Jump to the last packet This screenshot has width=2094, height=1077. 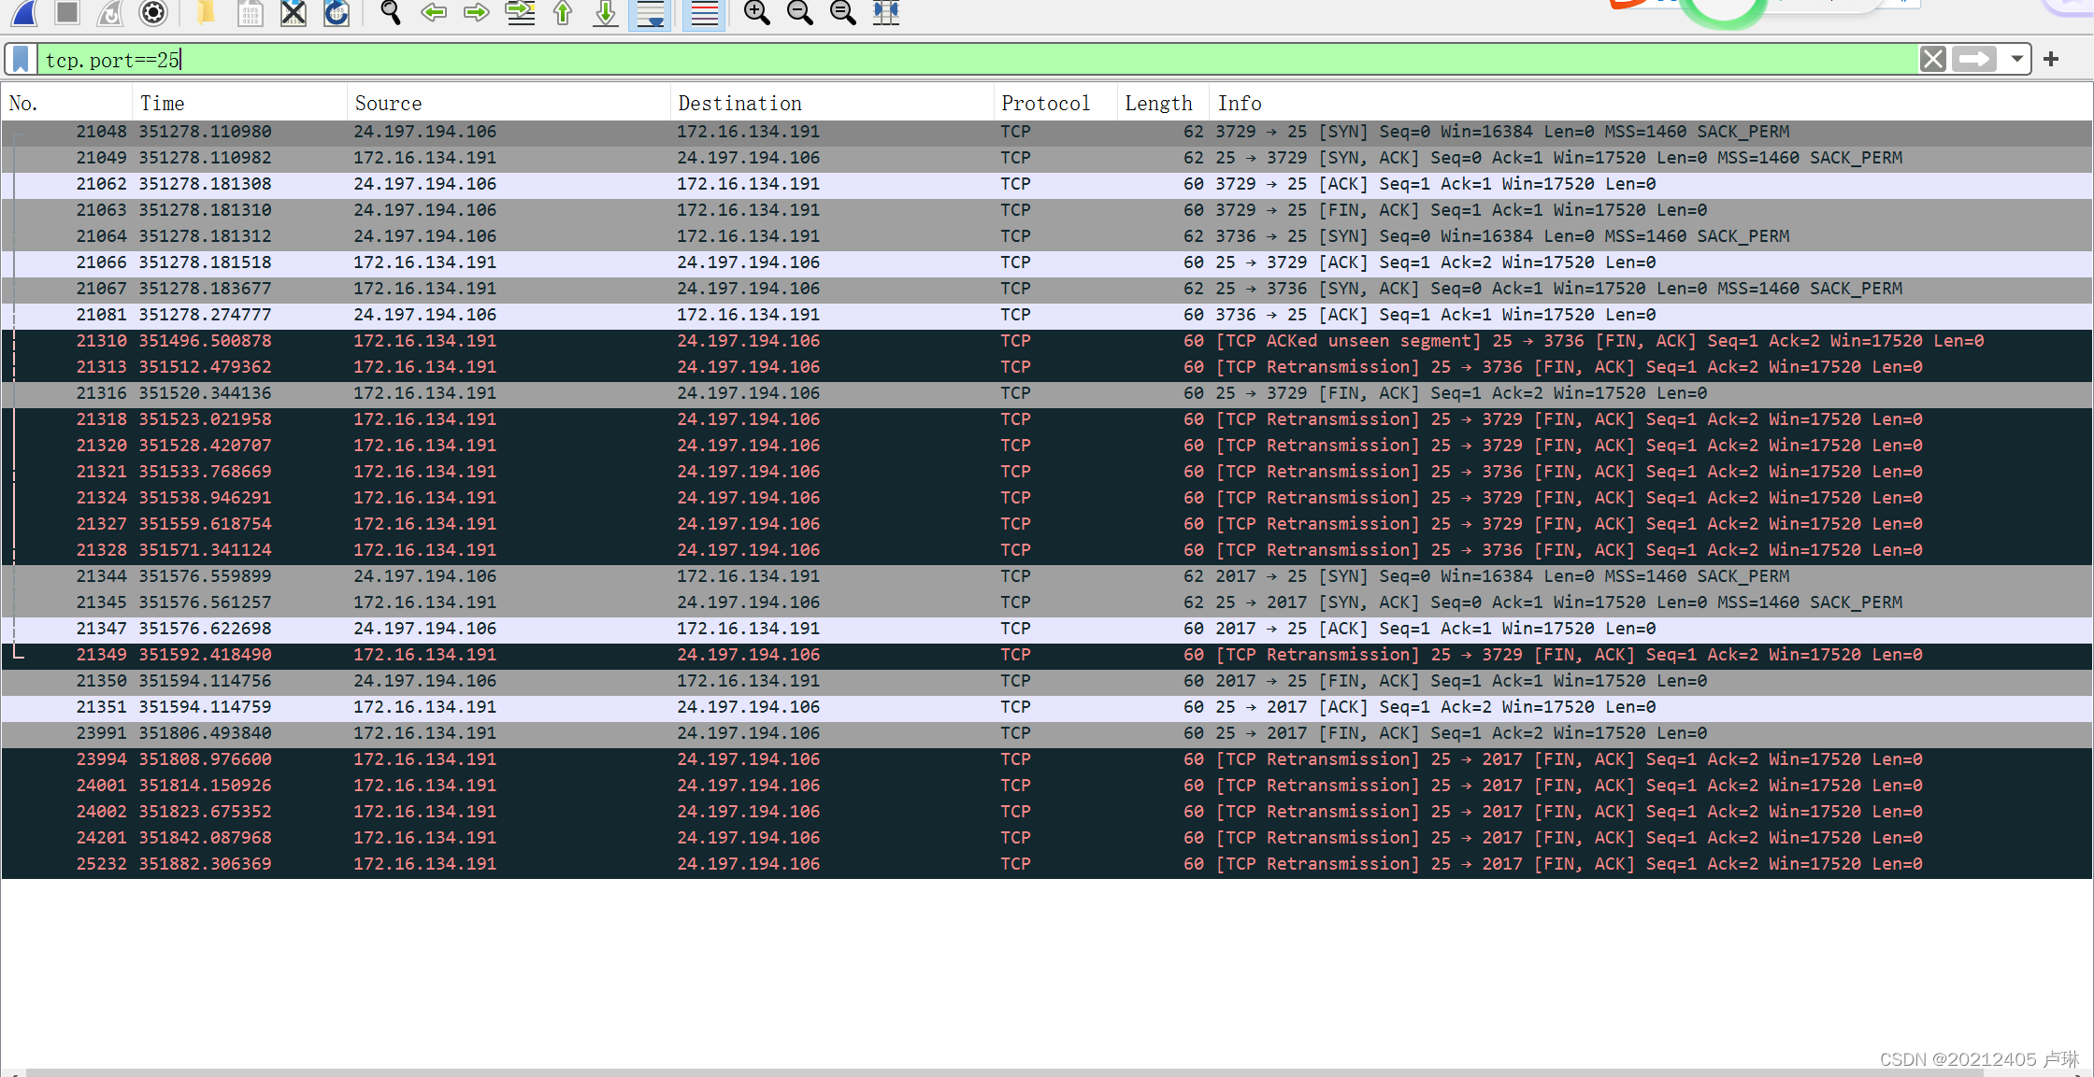point(606,12)
